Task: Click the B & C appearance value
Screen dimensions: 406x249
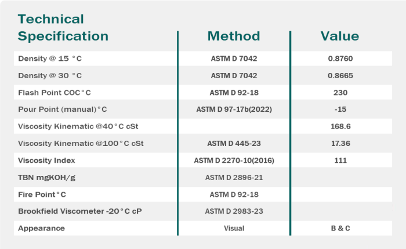Action: [x=340, y=228]
